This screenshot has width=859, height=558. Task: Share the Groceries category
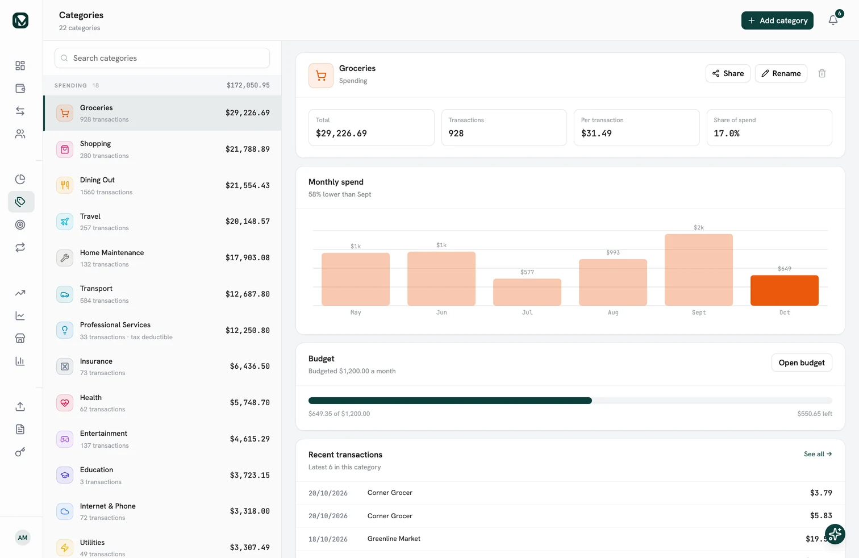tap(728, 73)
